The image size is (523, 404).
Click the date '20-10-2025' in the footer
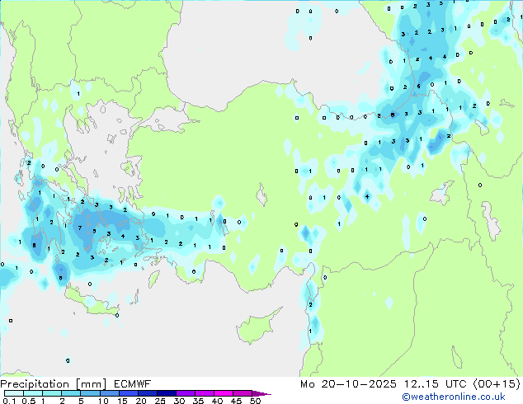359,384
